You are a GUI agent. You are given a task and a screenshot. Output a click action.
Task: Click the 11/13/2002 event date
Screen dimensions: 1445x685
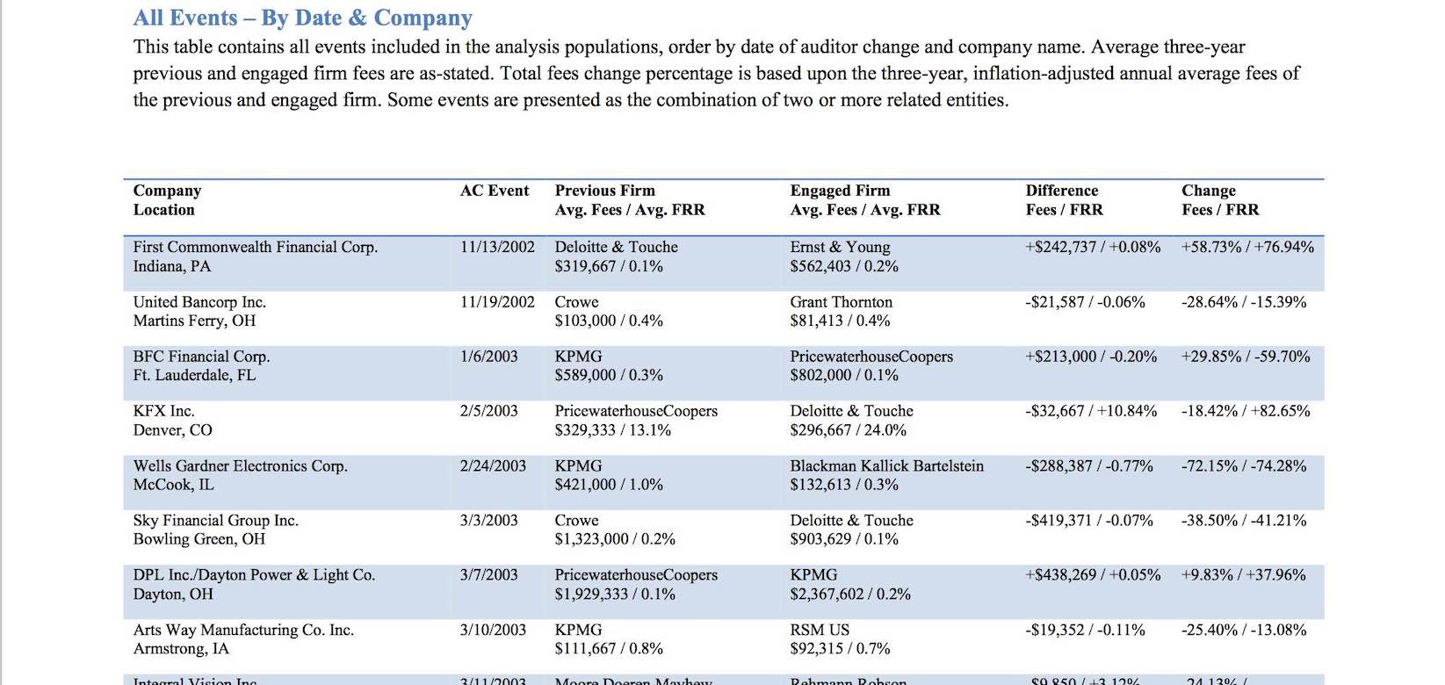point(497,248)
